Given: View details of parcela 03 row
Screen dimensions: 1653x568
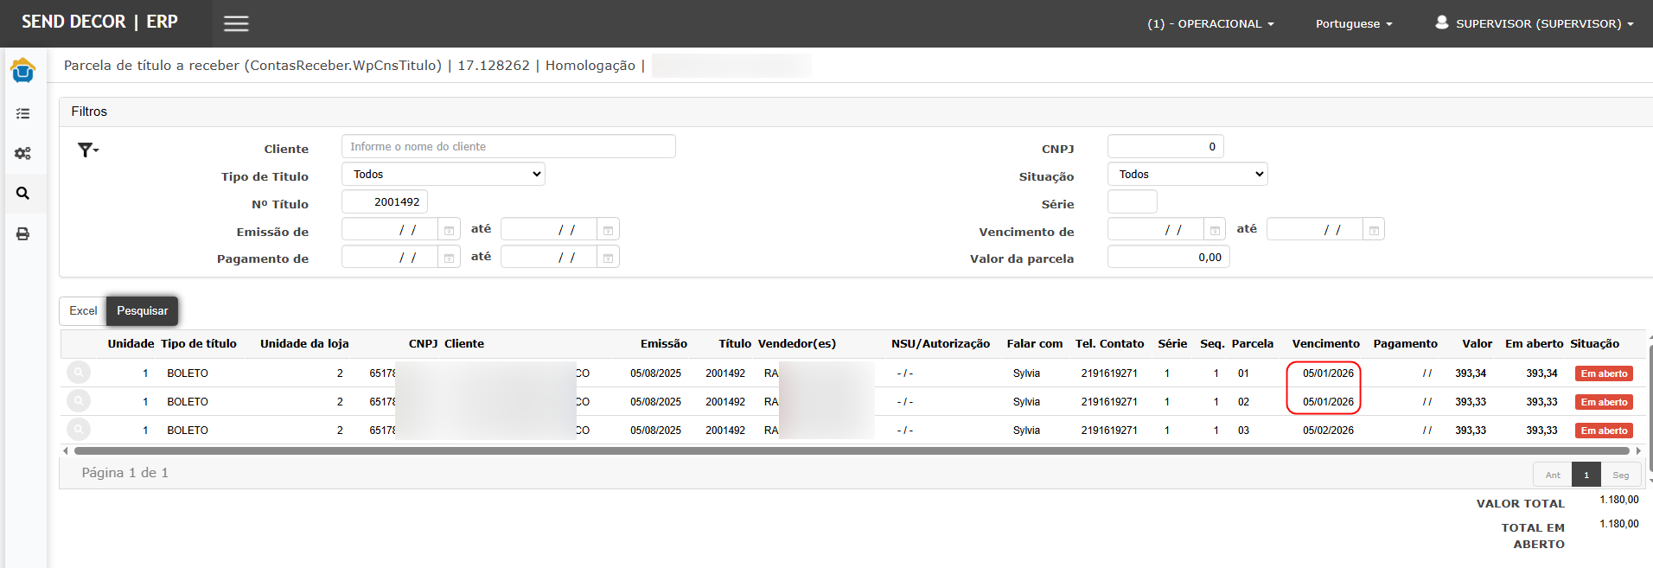Looking at the screenshot, I should click(79, 430).
